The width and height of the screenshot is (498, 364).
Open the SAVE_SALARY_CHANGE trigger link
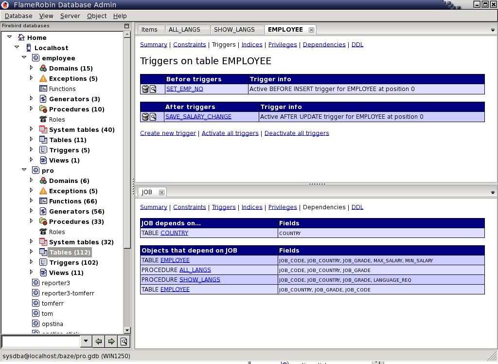click(198, 117)
